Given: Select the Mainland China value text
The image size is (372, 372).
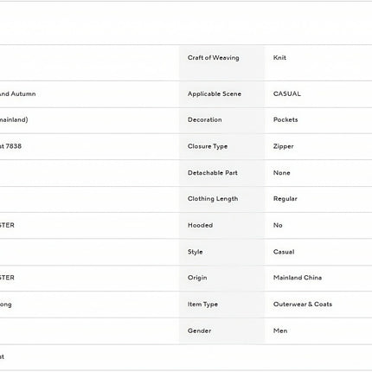Looking at the screenshot, I should click(x=298, y=278).
